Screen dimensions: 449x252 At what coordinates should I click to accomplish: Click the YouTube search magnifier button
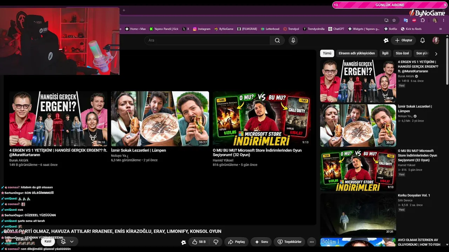coord(277,40)
